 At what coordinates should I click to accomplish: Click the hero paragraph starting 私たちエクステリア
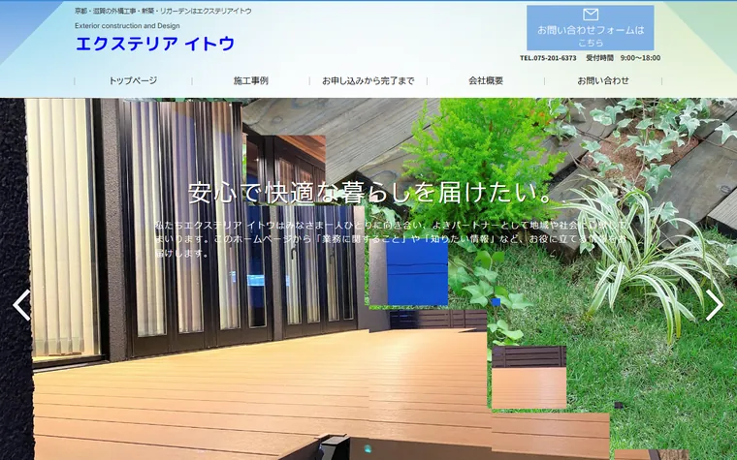pos(391,239)
